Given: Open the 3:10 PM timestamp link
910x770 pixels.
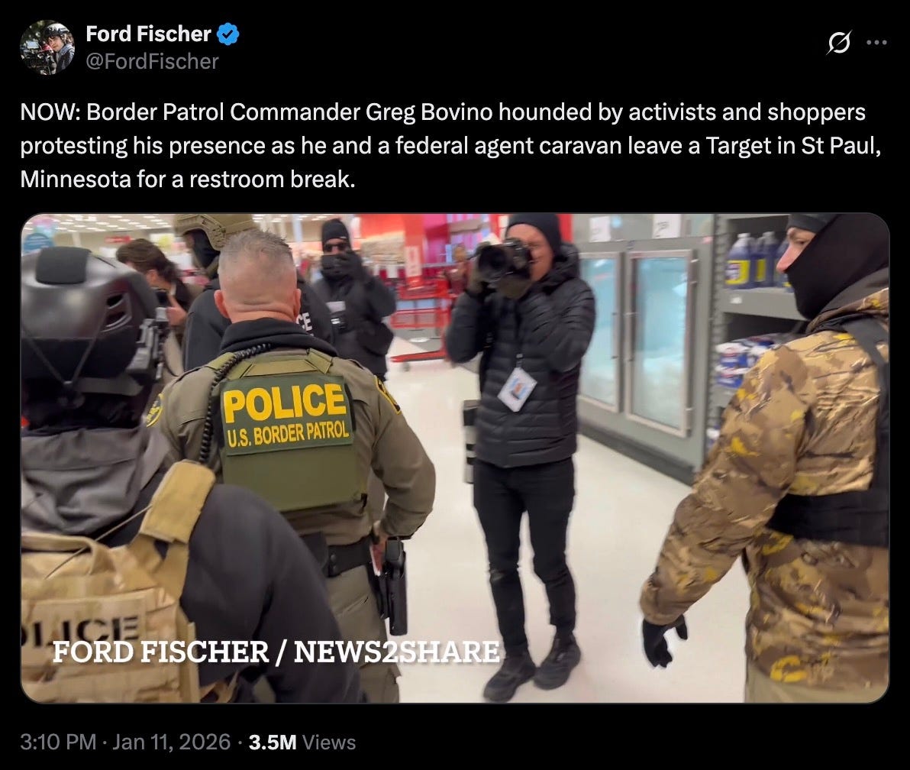Looking at the screenshot, I should tap(58, 742).
